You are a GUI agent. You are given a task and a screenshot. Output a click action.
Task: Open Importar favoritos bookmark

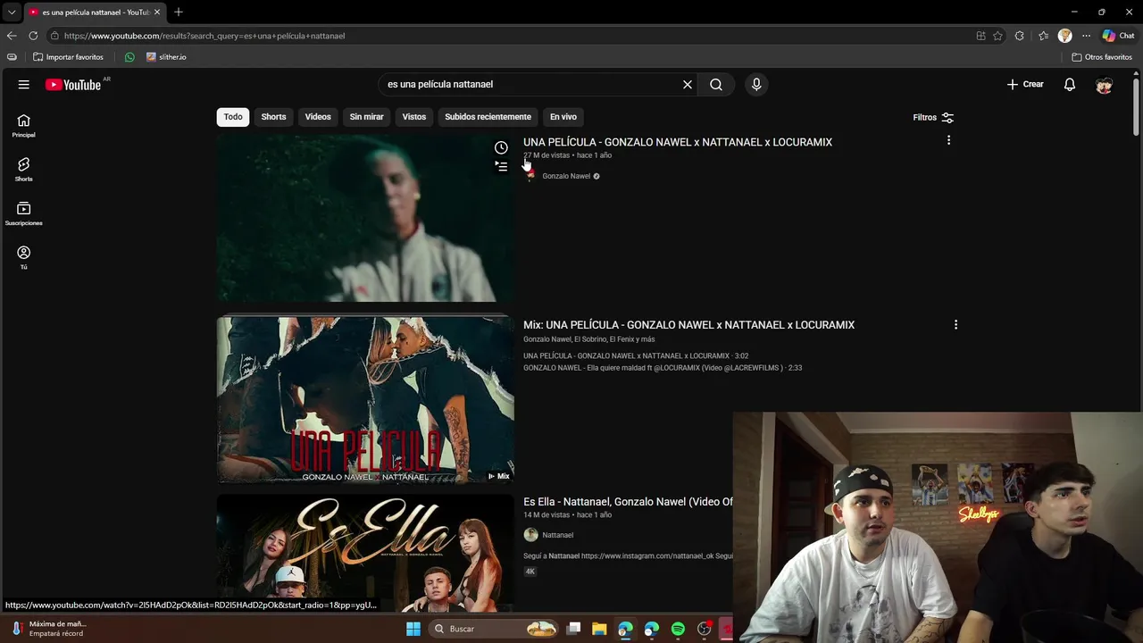(68, 57)
